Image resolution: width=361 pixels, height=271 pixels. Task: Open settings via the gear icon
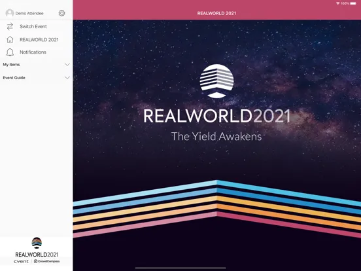coord(61,13)
